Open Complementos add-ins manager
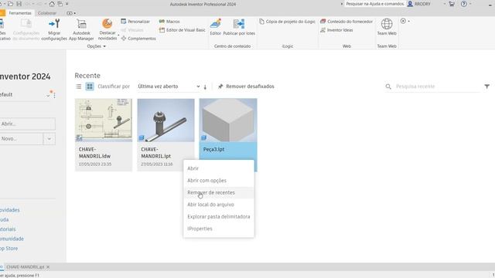 pos(138,39)
